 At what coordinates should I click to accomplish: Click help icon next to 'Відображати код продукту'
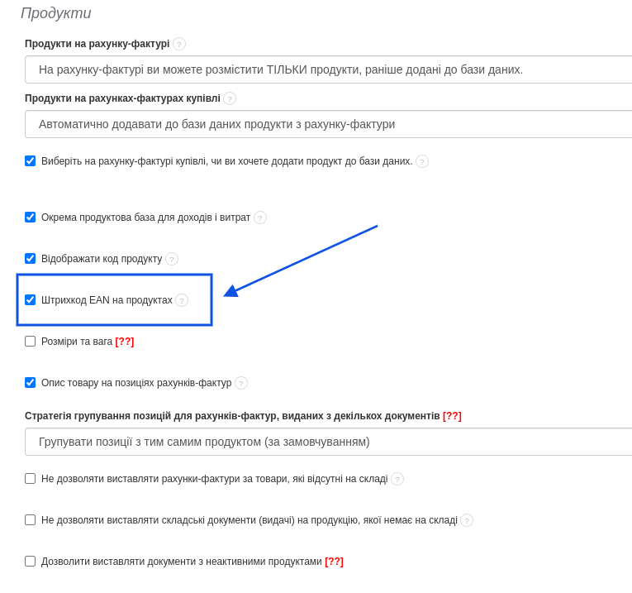point(172,259)
